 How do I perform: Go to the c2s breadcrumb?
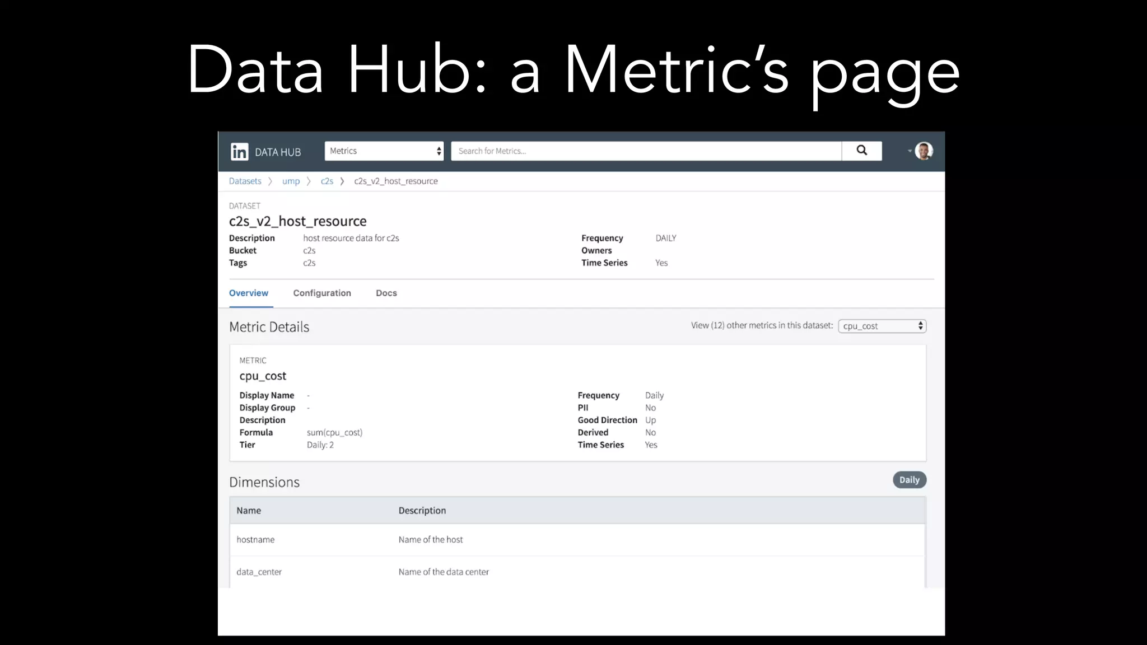pos(327,181)
